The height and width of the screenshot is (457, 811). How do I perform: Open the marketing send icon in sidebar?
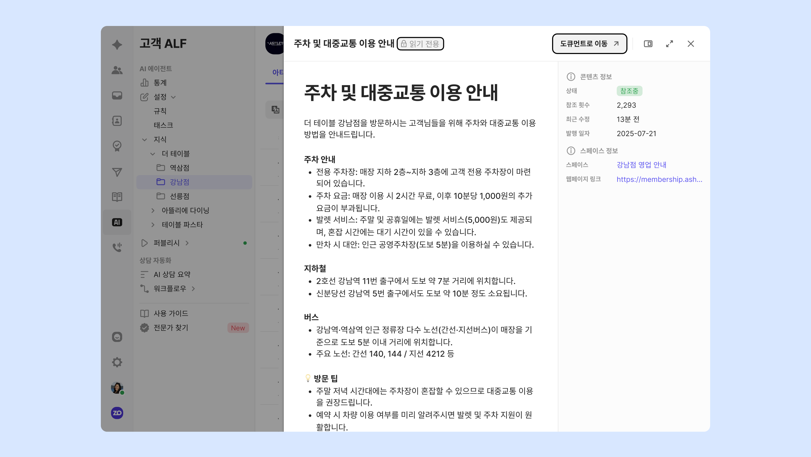point(117,172)
